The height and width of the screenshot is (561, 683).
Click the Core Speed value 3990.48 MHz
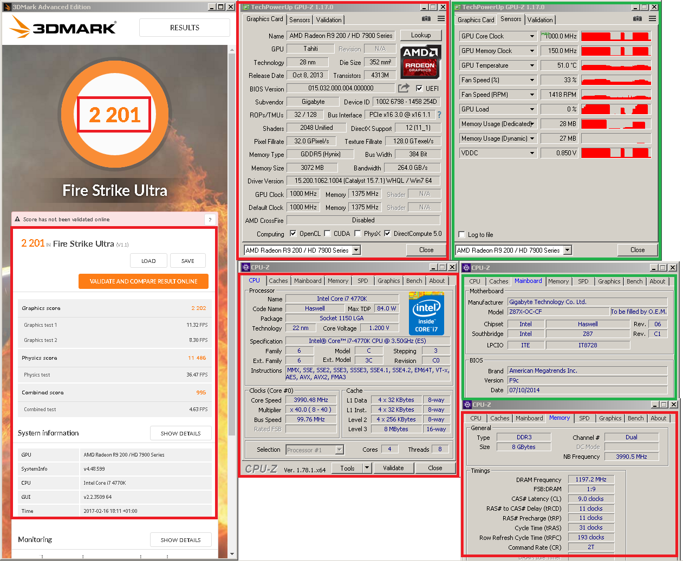(x=311, y=400)
